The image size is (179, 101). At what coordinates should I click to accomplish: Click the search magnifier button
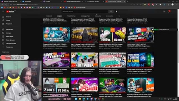111,12
